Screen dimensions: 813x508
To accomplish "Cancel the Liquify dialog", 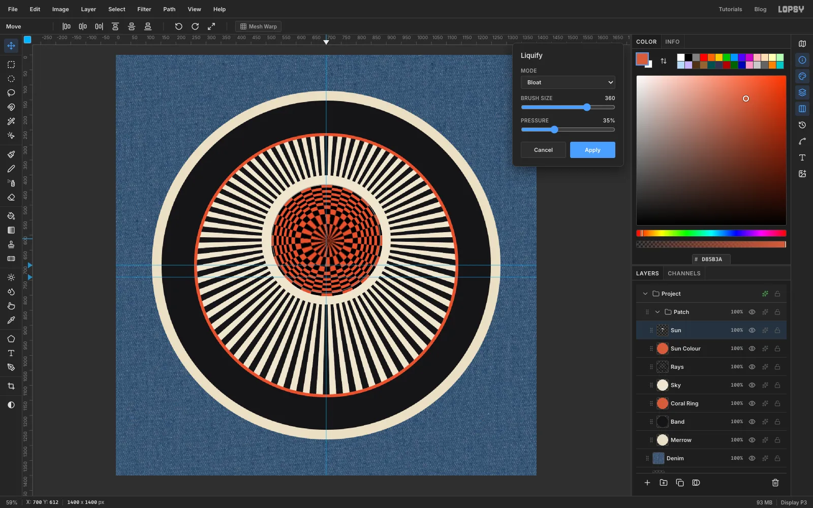I will (543, 150).
